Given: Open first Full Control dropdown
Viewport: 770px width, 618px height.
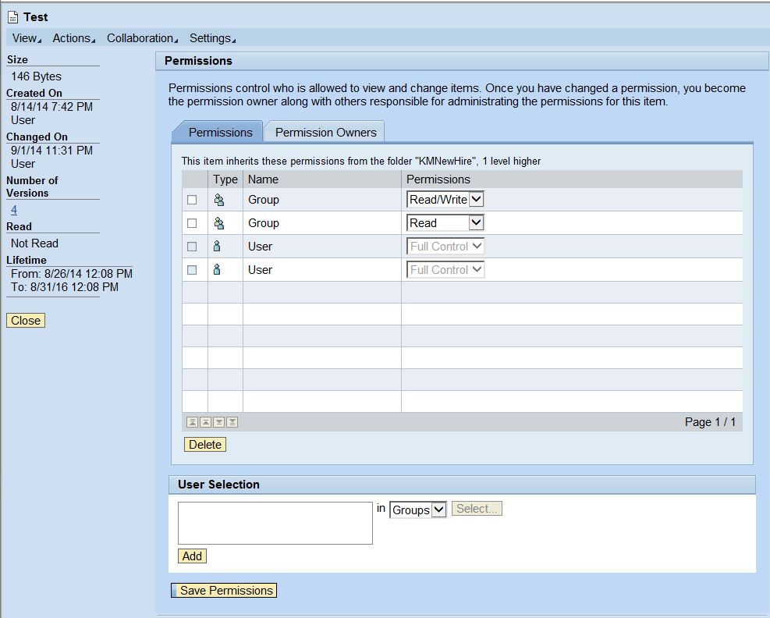Looking at the screenshot, I should pos(445,246).
